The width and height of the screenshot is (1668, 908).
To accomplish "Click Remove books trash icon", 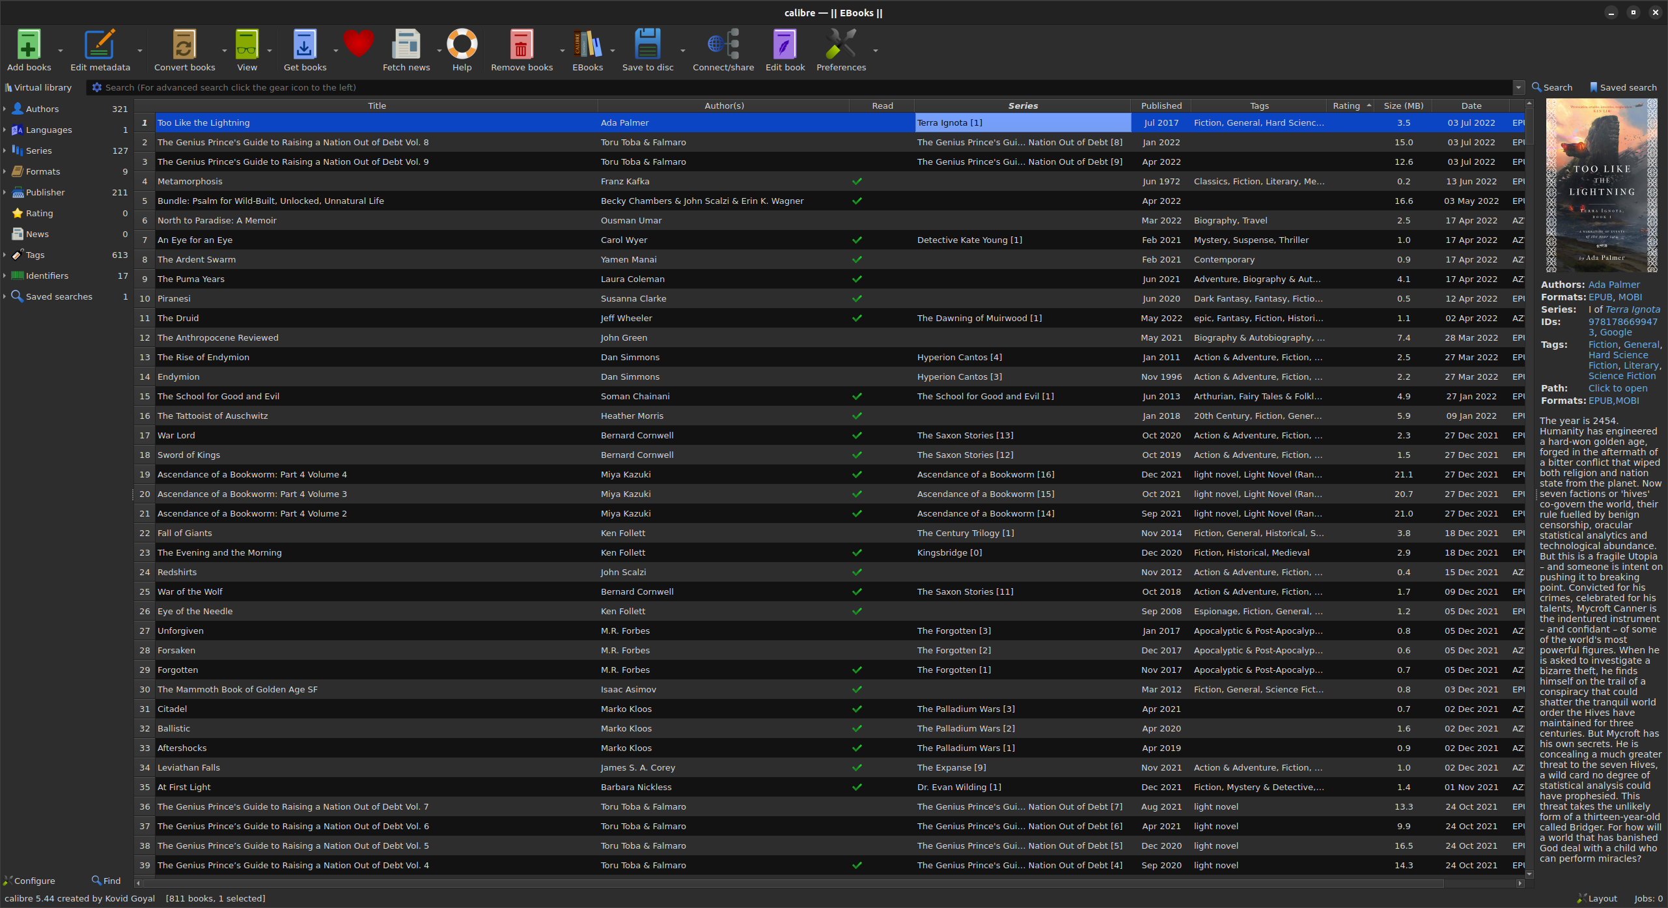I will (521, 44).
